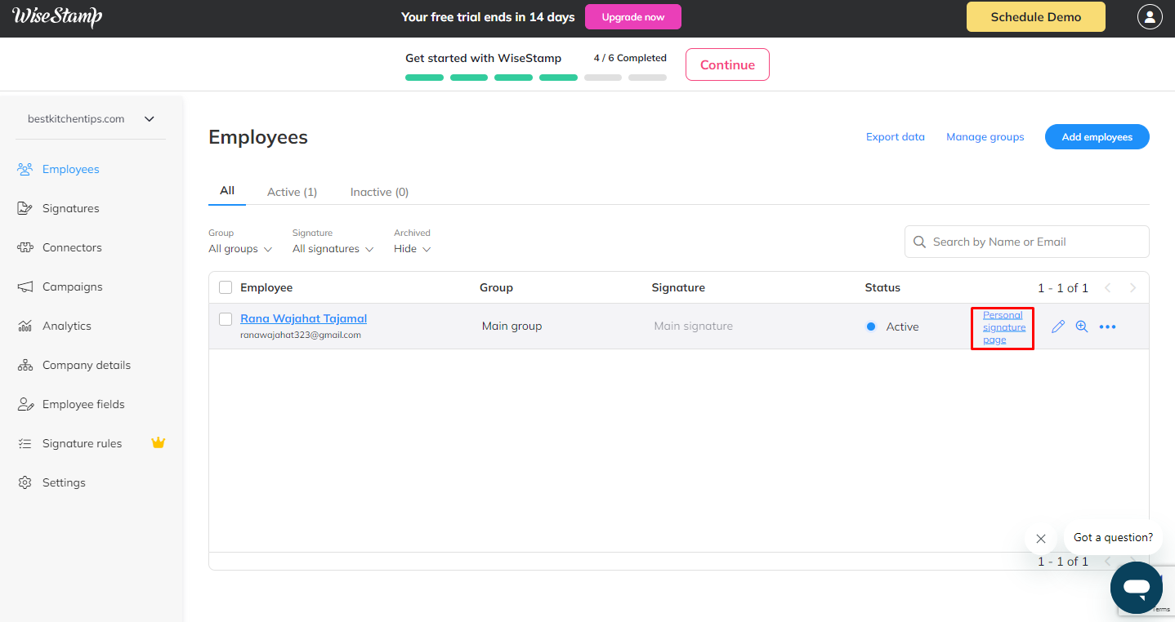Click the Company details org-chart icon
Image resolution: width=1175 pixels, height=622 pixels.
(25, 365)
